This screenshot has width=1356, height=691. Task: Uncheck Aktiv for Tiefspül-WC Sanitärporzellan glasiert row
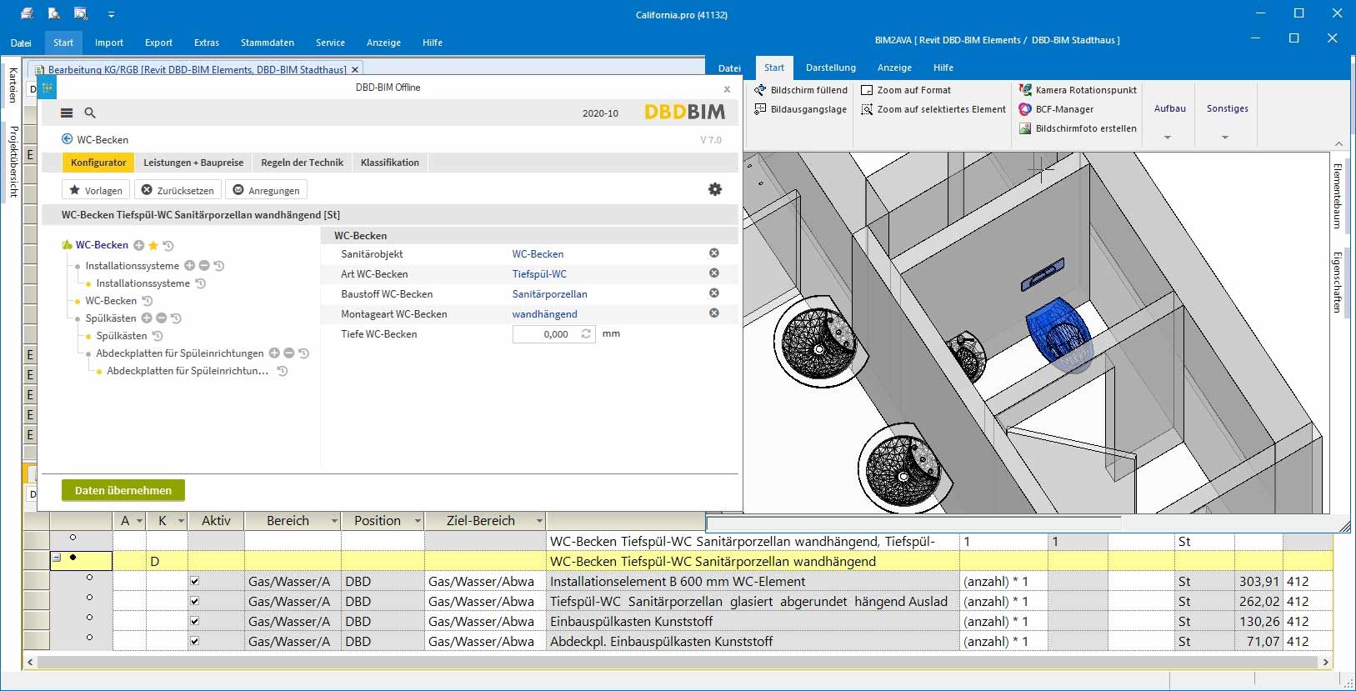[x=194, y=601]
